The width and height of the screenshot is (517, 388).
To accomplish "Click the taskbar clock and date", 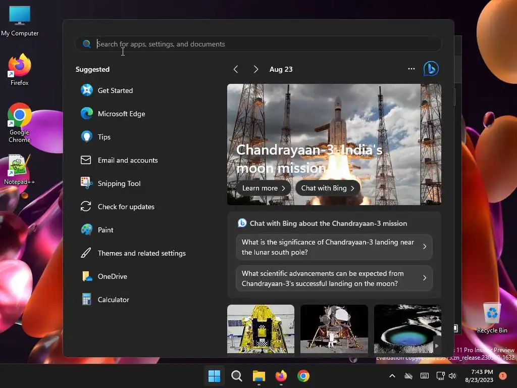I will [x=480, y=376].
